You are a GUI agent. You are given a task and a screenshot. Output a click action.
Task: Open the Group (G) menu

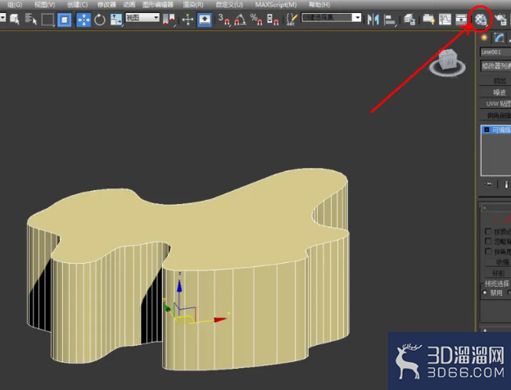(15, 5)
